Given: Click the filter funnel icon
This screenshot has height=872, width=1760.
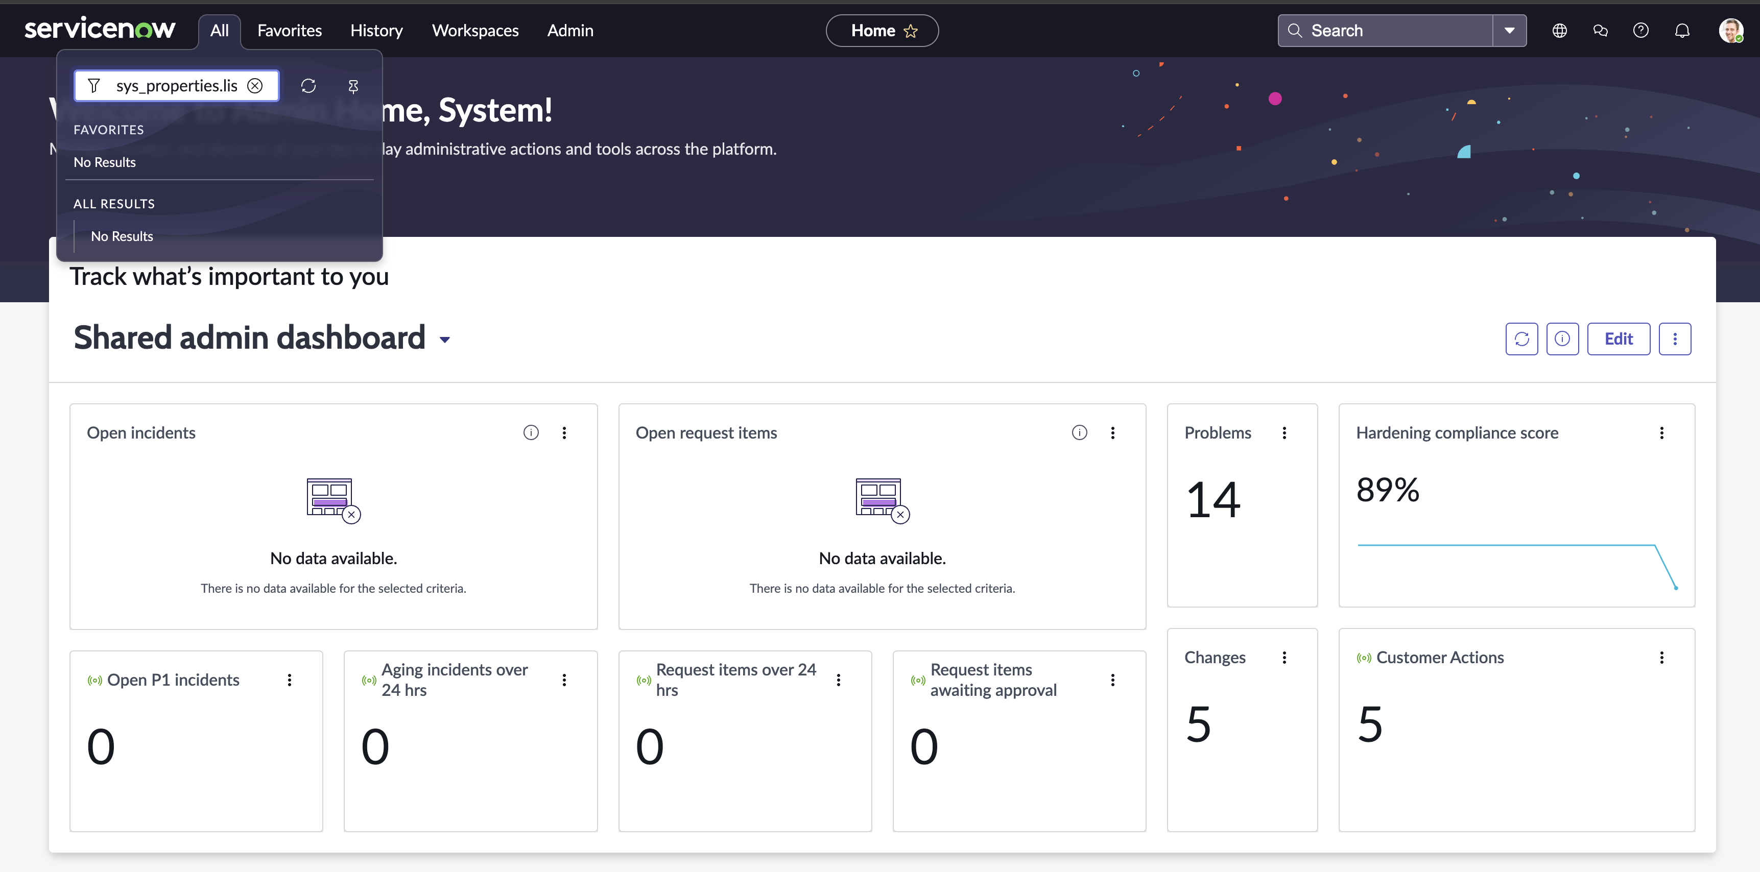Looking at the screenshot, I should (94, 85).
